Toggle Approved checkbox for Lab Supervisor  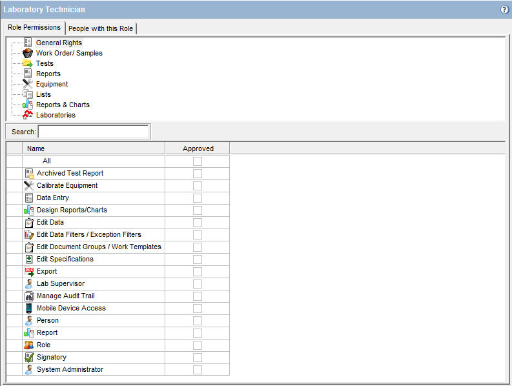198,284
